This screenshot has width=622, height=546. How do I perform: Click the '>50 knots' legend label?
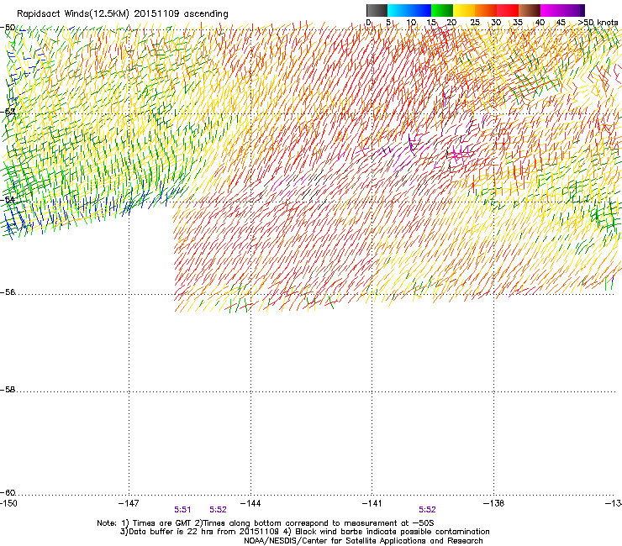598,23
